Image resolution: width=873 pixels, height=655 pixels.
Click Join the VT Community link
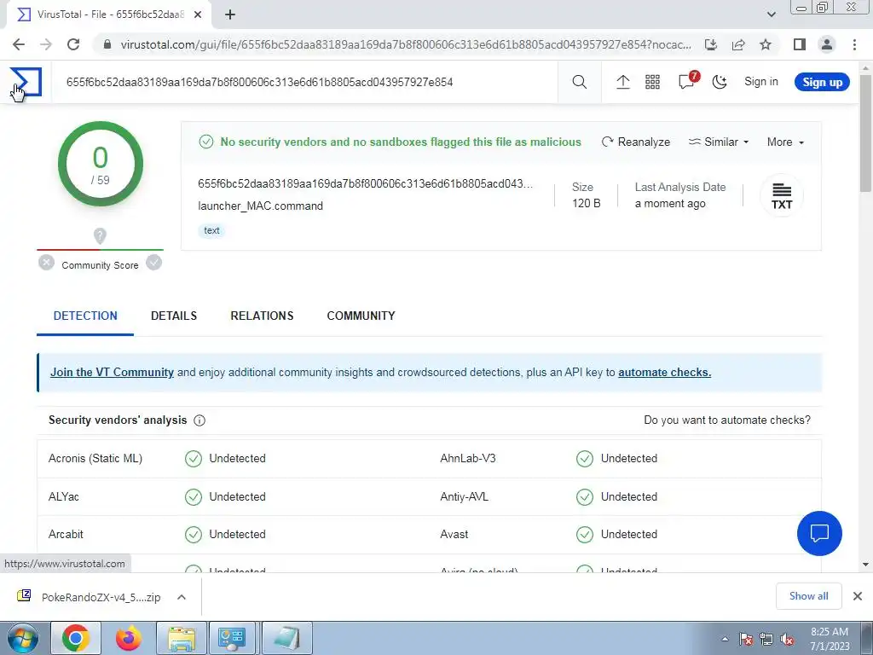(x=112, y=372)
